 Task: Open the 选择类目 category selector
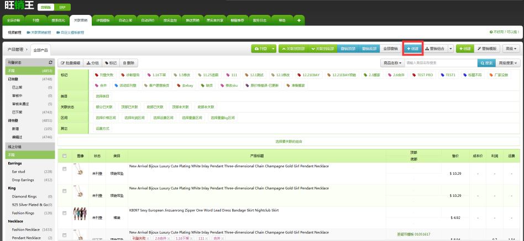[x=102, y=97]
